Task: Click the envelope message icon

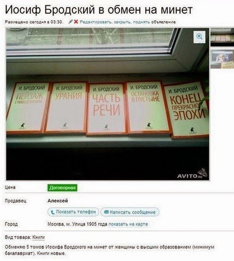Action: pos(106,212)
